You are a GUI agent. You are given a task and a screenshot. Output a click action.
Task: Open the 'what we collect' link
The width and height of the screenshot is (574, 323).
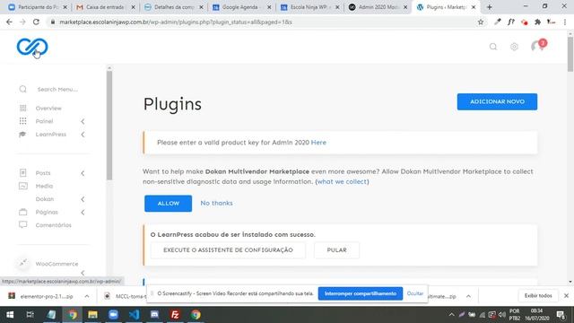click(x=342, y=181)
